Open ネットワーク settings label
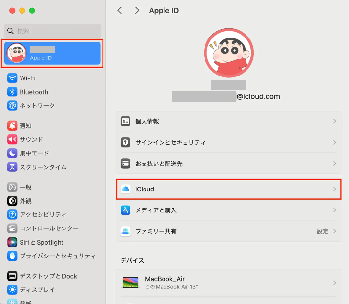 (37, 106)
